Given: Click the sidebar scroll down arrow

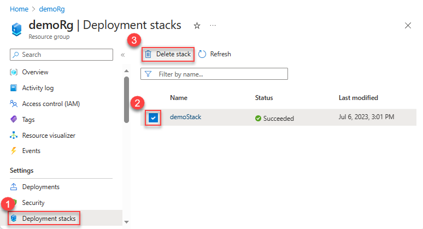Looking at the screenshot, I should coord(126,222).
